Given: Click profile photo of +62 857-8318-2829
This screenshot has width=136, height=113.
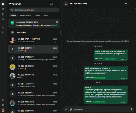Looking at the screenshot, I should [13, 67].
